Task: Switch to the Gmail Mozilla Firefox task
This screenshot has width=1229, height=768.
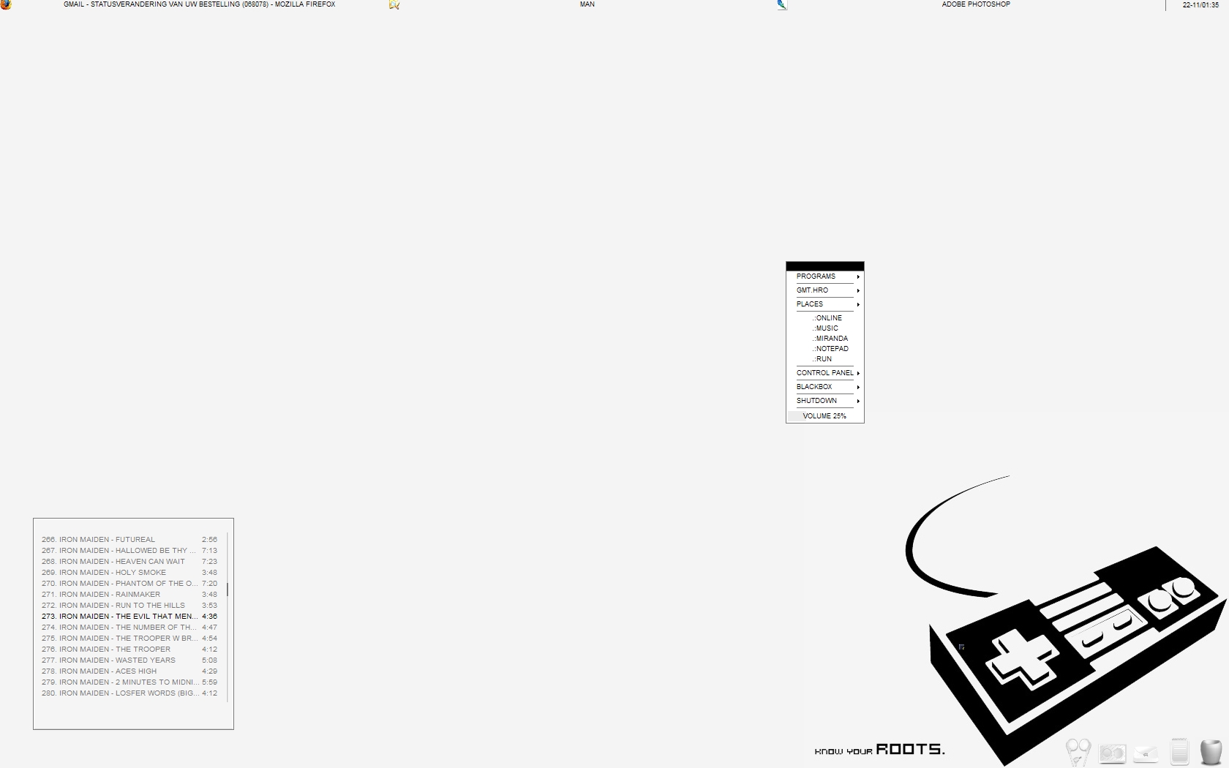Action: [x=200, y=4]
